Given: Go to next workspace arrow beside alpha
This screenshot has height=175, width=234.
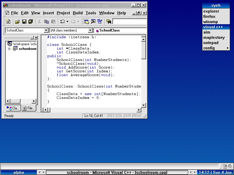Looking at the screenshot, I should (43, 172).
